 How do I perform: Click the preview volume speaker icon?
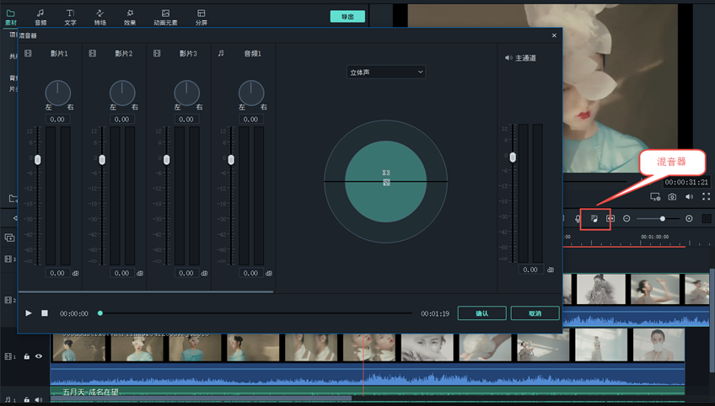[x=689, y=196]
